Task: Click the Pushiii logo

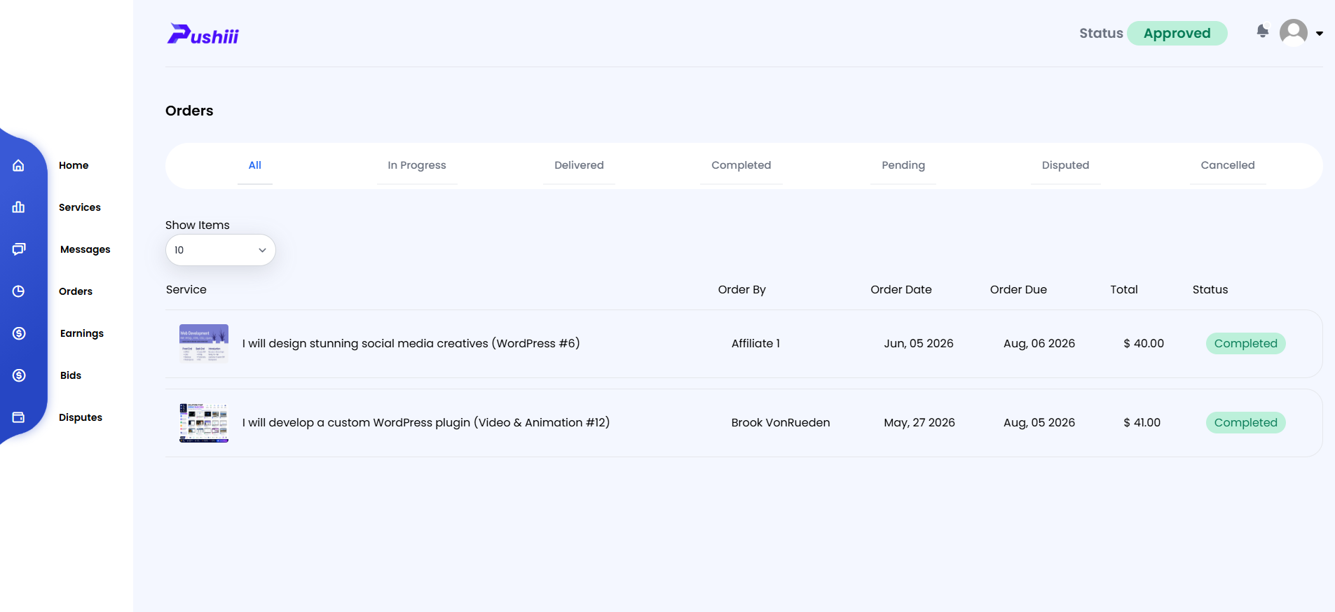Action: [x=203, y=34]
